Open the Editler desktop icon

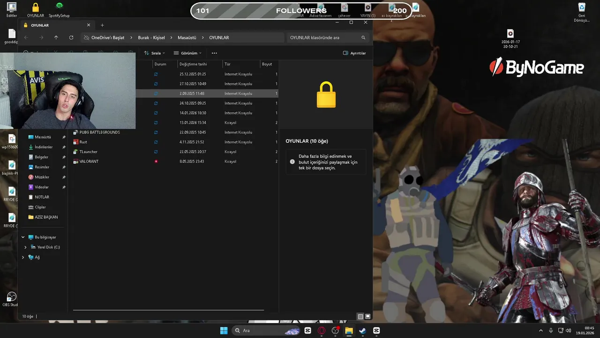coord(12,9)
